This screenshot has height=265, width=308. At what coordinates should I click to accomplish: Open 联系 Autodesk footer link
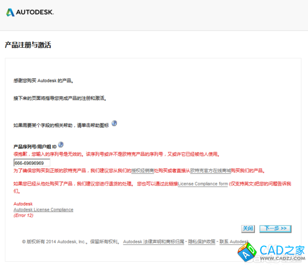pos(234,242)
